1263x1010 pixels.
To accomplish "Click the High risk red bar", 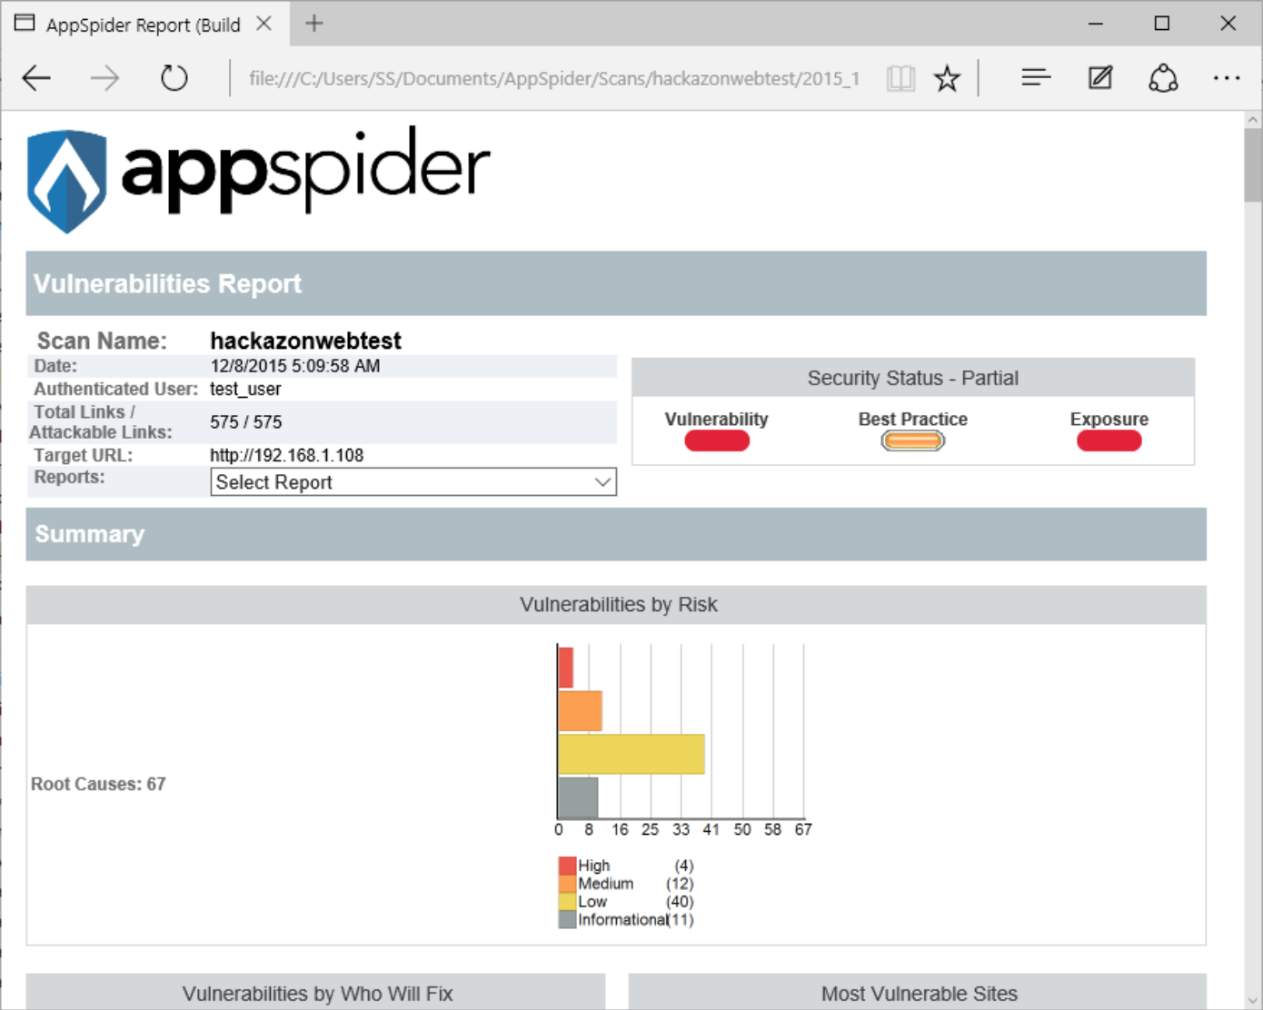I will pyautogui.click(x=565, y=668).
